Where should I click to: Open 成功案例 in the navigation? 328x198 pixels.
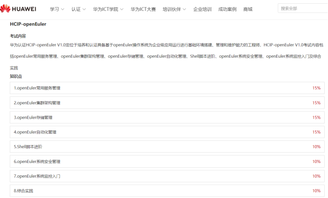tap(228, 9)
